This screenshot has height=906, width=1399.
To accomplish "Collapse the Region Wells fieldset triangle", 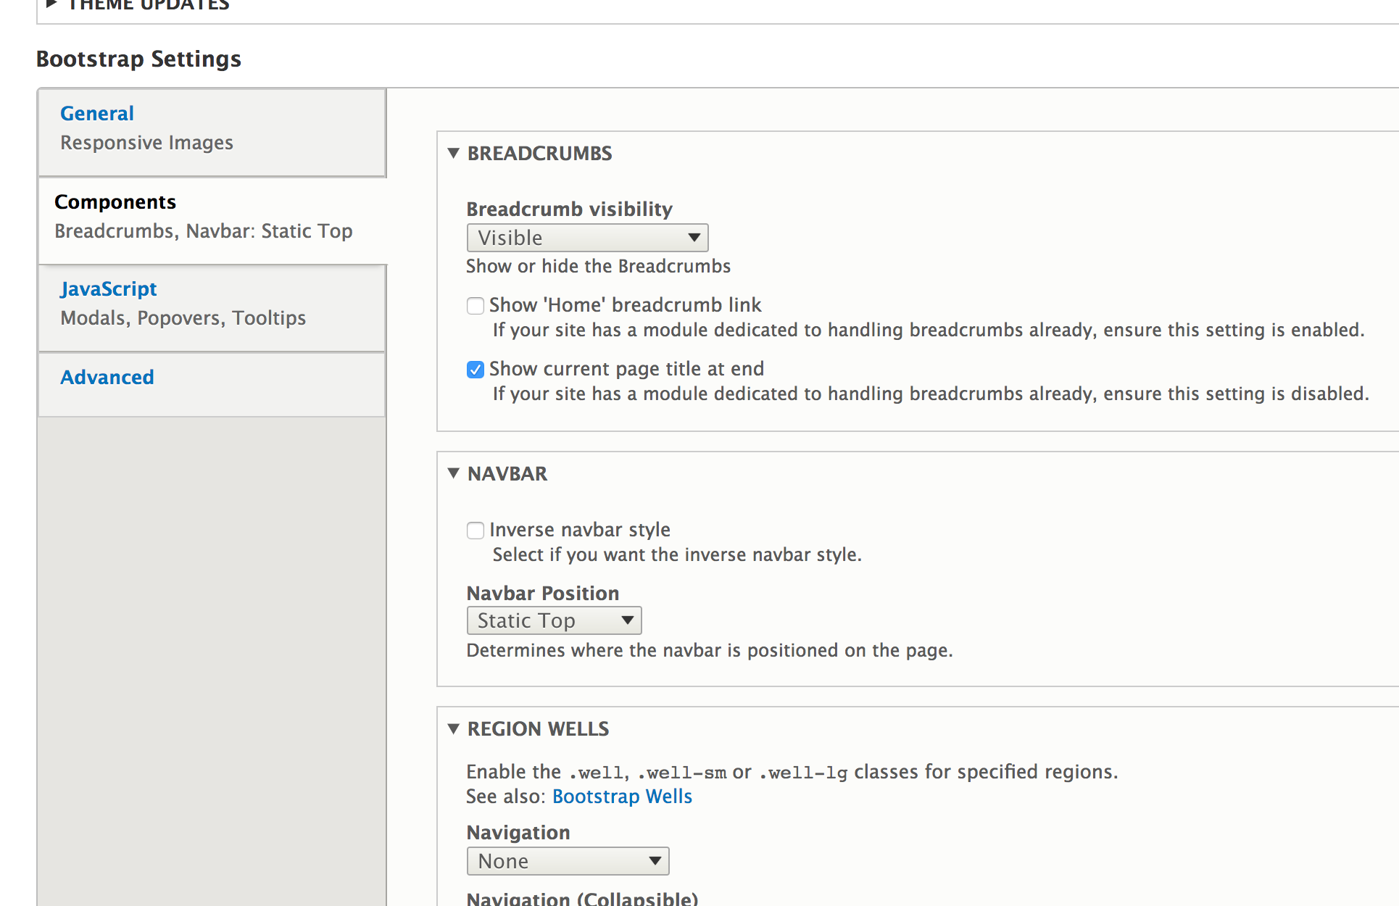I will [x=454, y=728].
